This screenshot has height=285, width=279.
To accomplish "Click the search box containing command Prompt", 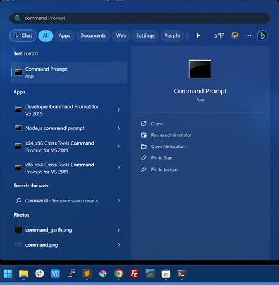I will 139,18.
